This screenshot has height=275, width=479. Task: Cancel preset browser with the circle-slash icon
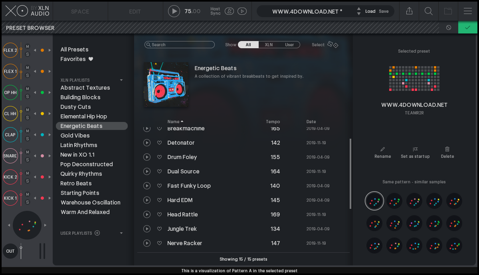point(449,27)
